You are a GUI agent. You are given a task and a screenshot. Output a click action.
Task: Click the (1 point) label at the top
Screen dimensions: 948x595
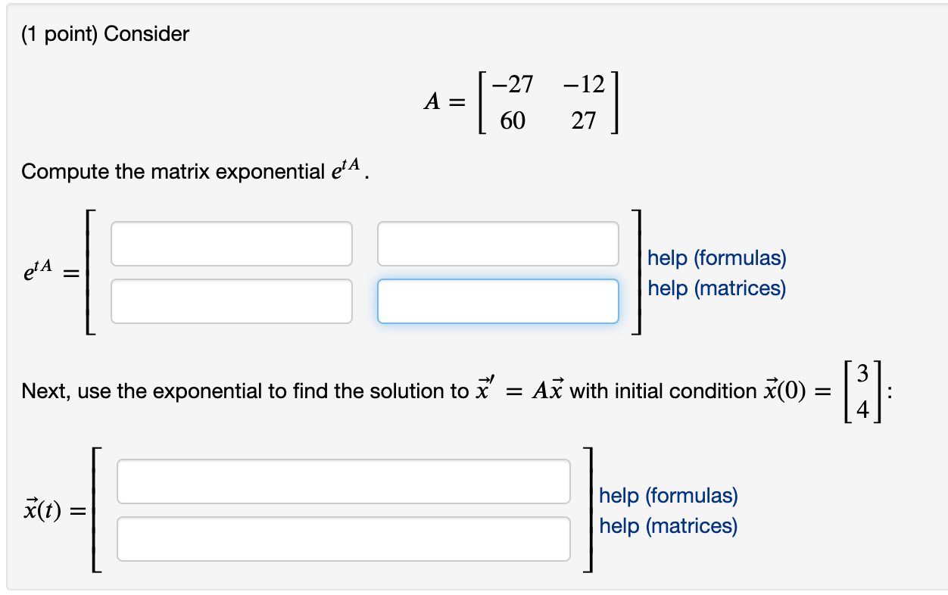pos(59,33)
